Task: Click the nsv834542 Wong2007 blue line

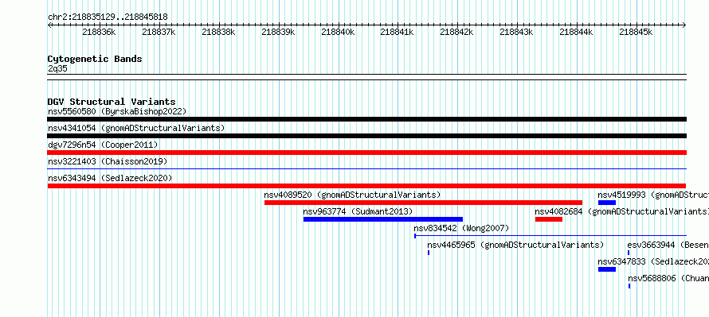Action: coord(550,235)
